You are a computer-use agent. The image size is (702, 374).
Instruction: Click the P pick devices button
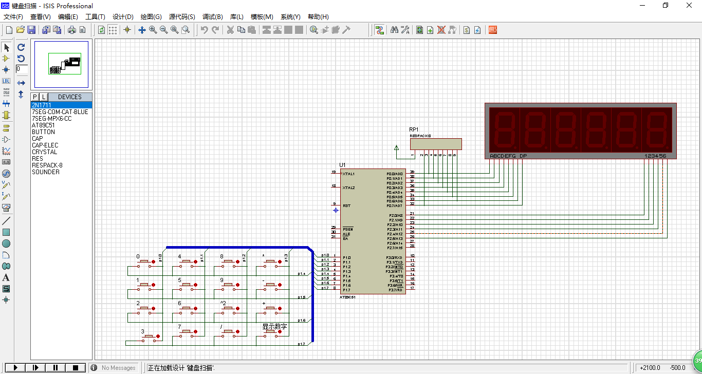35,97
